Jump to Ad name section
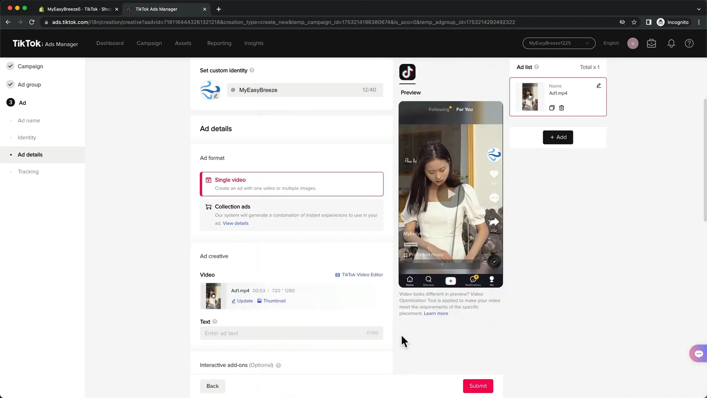 (x=29, y=121)
